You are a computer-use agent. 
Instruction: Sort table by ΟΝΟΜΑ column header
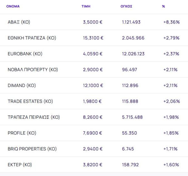[x=13, y=6]
